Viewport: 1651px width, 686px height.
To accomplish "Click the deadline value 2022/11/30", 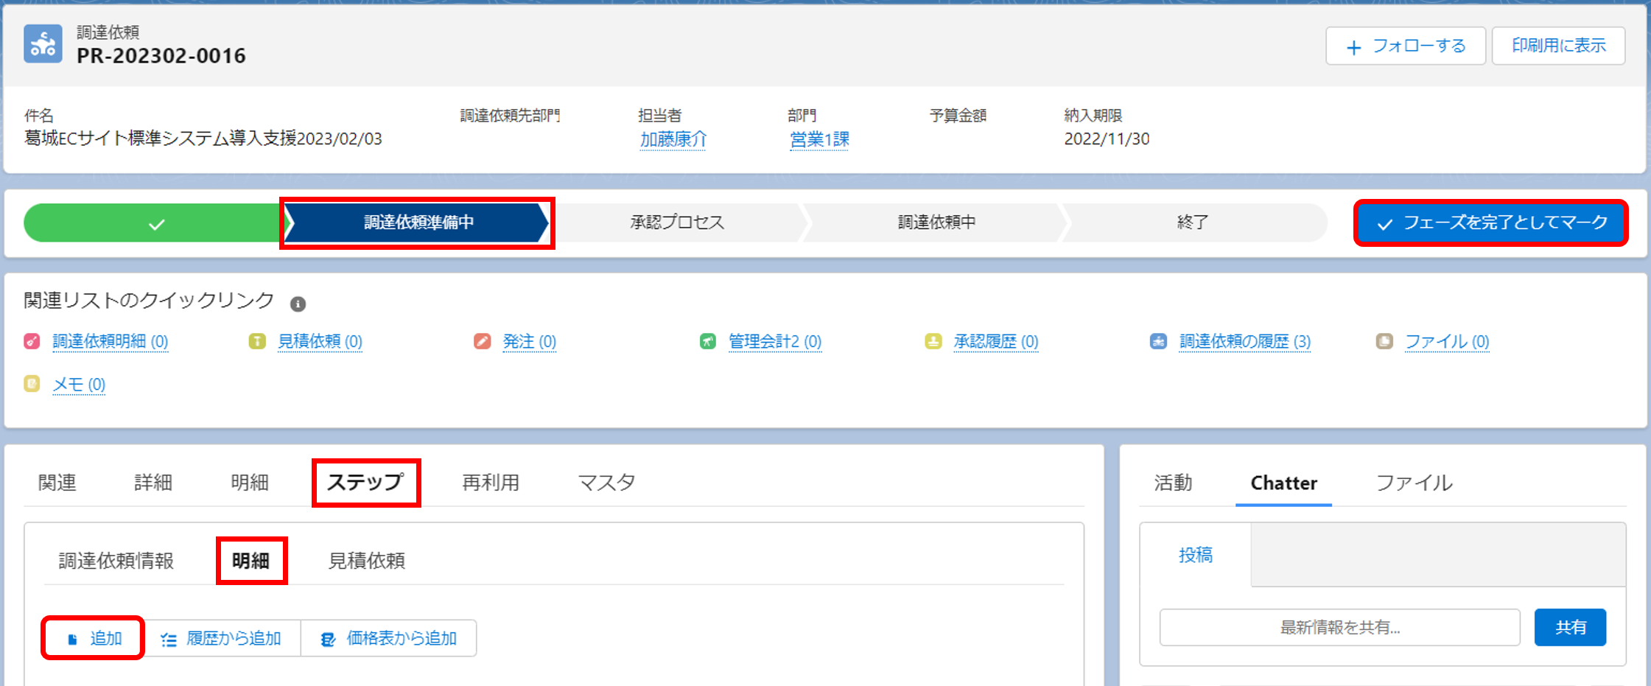I will pyautogui.click(x=1107, y=139).
